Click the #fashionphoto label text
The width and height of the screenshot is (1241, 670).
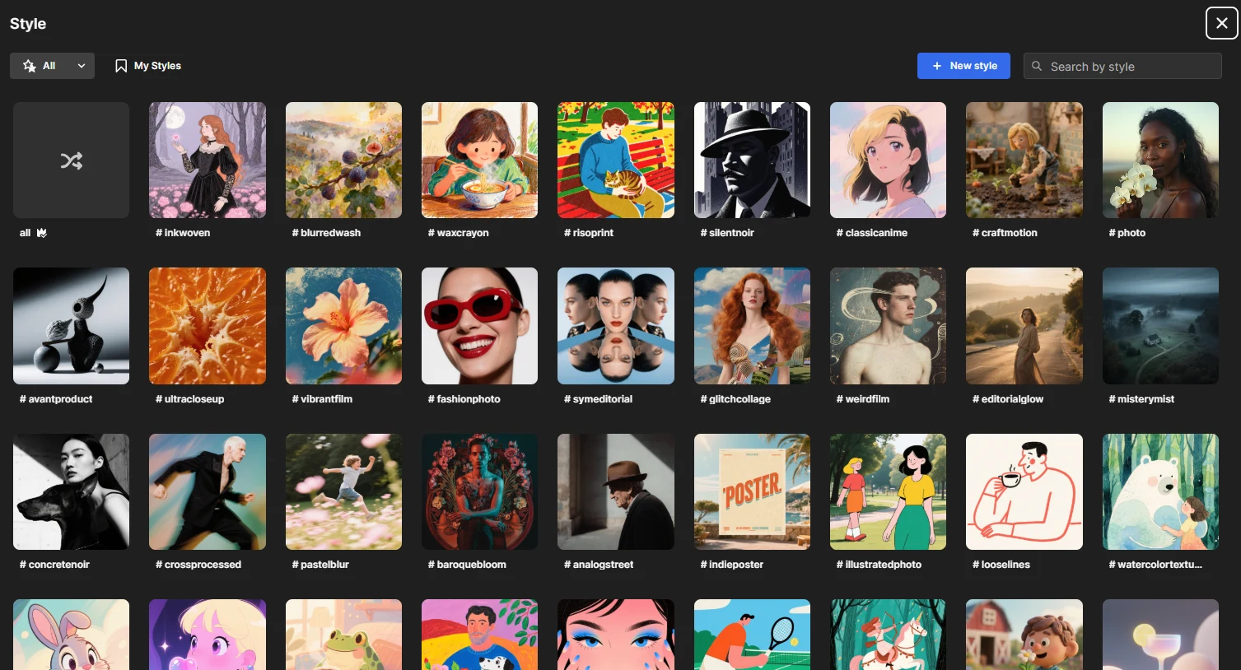[x=464, y=399]
